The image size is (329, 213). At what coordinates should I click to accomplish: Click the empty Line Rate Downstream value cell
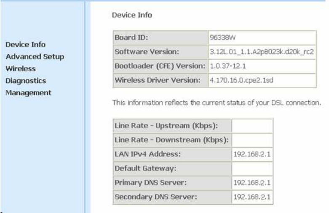[252, 139]
